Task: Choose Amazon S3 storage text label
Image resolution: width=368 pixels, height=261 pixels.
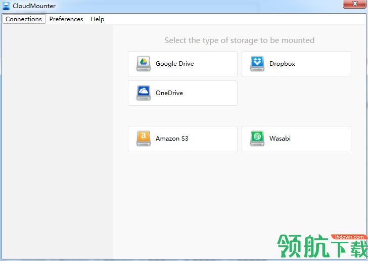Action: coord(172,139)
